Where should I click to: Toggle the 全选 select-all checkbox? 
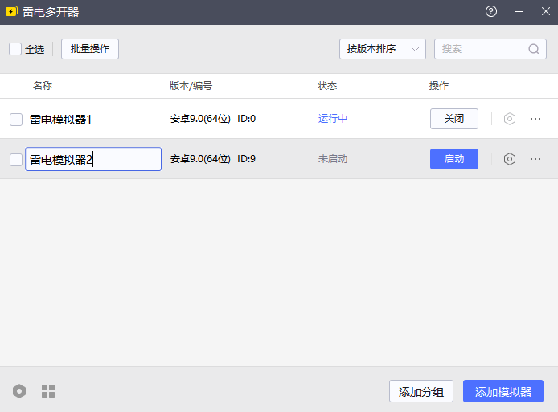pyautogui.click(x=15, y=49)
